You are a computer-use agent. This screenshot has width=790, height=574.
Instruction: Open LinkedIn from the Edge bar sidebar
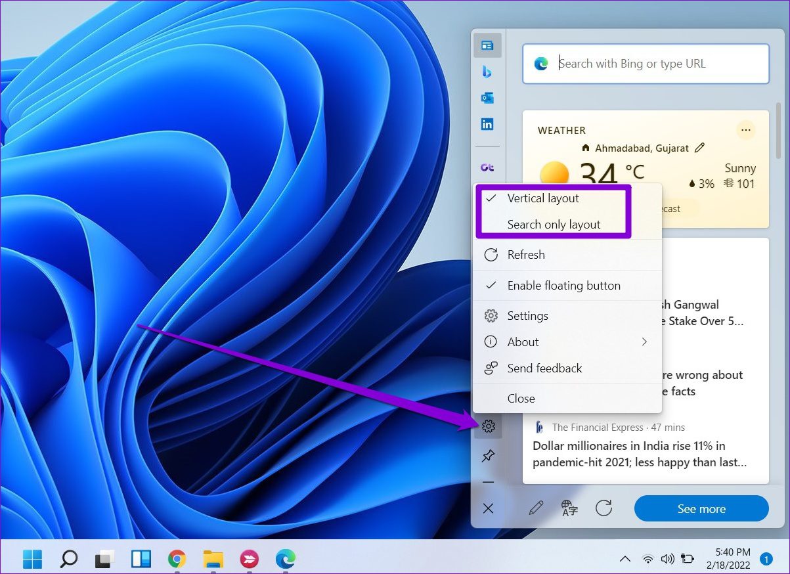(x=487, y=124)
